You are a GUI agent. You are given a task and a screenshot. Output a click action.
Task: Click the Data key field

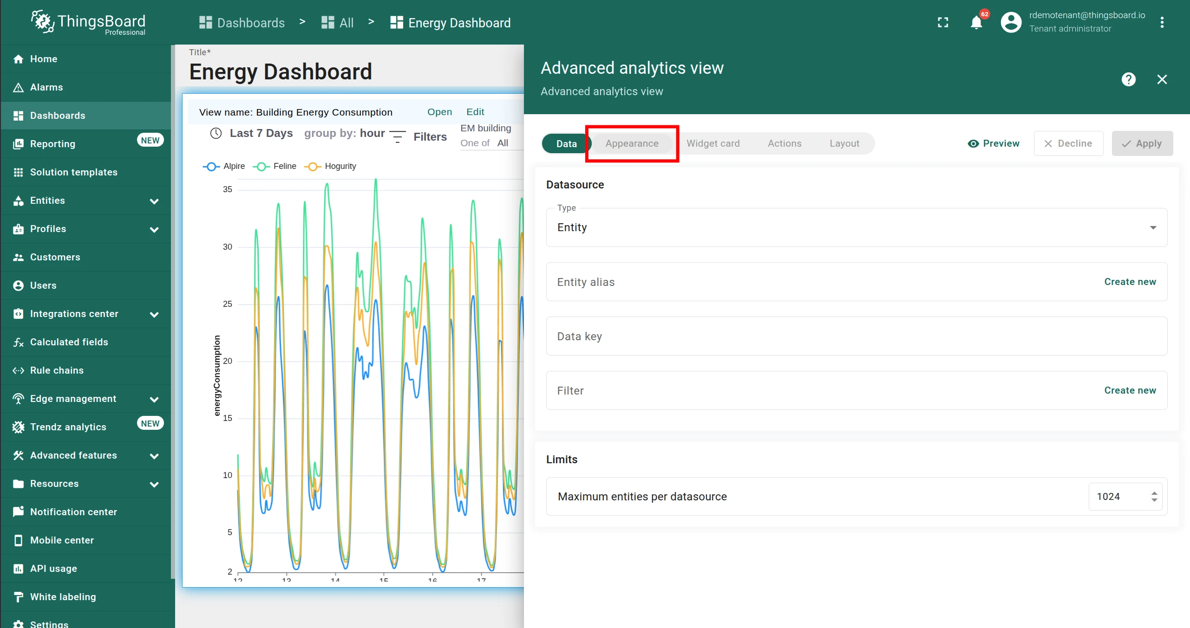(857, 336)
